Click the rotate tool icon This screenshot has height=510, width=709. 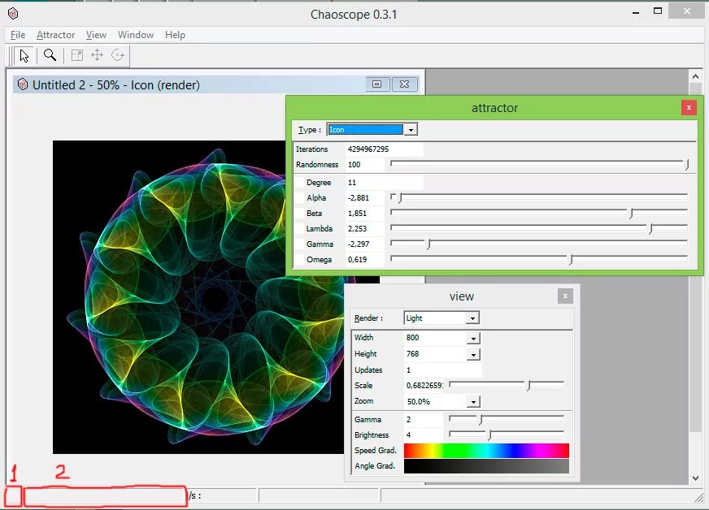click(118, 55)
